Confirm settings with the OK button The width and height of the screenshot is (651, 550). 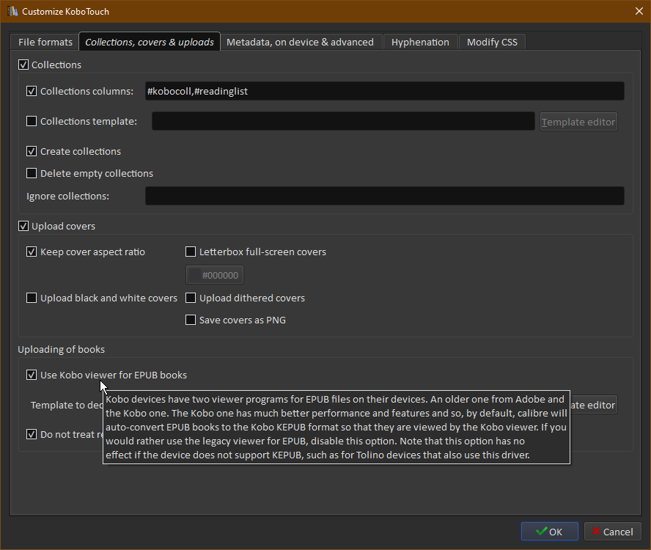[x=550, y=532]
